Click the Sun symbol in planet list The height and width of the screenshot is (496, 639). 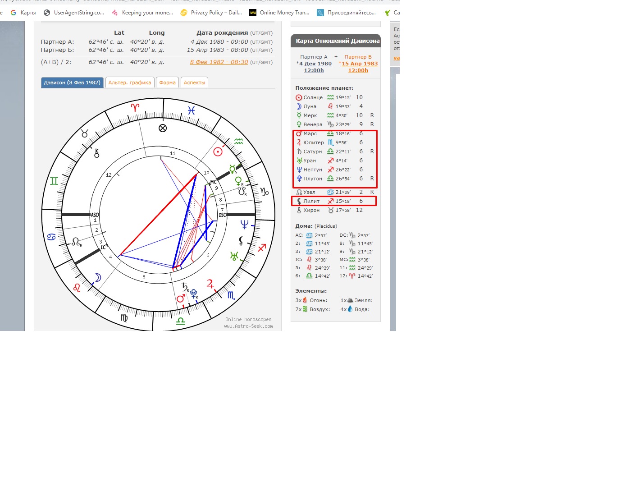(298, 97)
